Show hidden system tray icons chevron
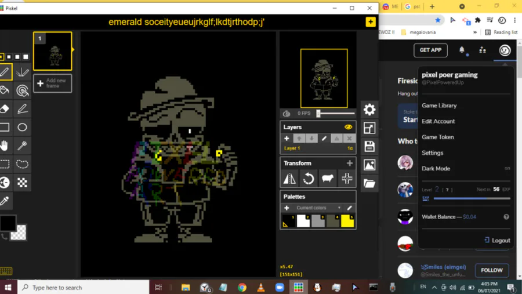Image resolution: width=522 pixels, height=294 pixels. pos(434,288)
